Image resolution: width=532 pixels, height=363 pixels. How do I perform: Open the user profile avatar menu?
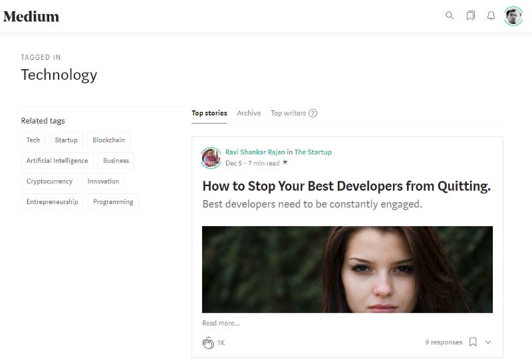[x=513, y=16]
